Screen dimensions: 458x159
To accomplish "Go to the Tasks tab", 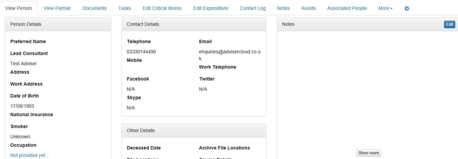I will 125,8.
